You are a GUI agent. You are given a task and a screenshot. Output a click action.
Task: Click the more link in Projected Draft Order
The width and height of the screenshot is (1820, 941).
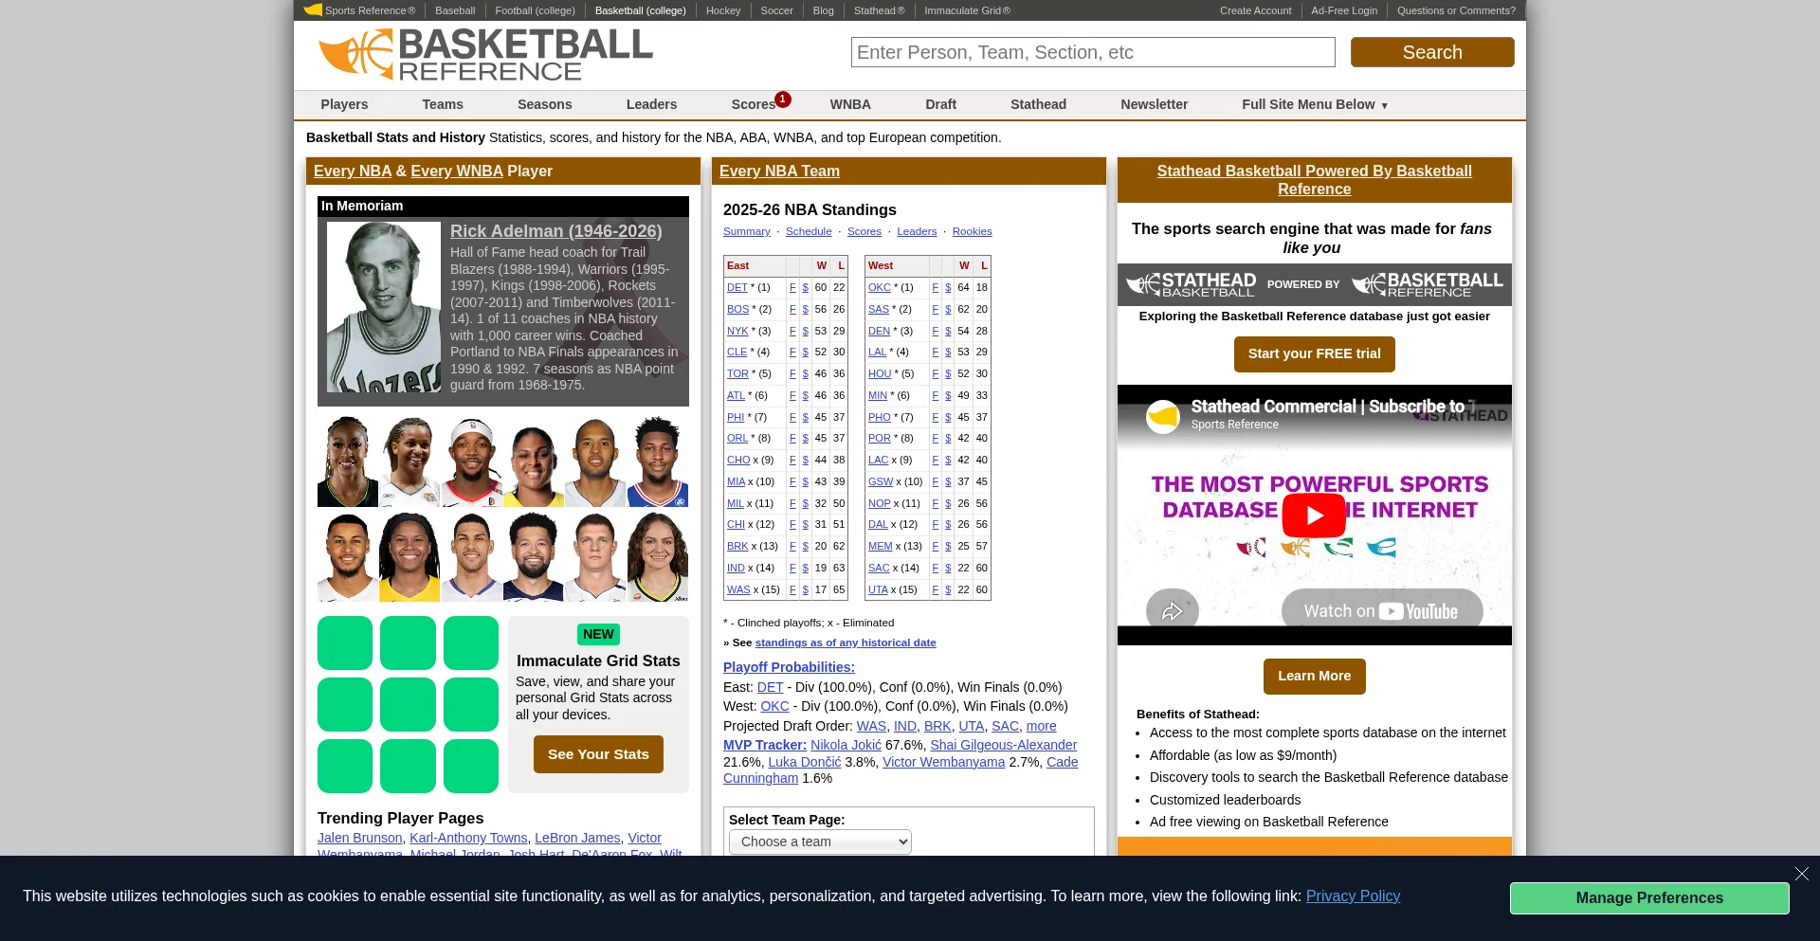coord(1041,726)
